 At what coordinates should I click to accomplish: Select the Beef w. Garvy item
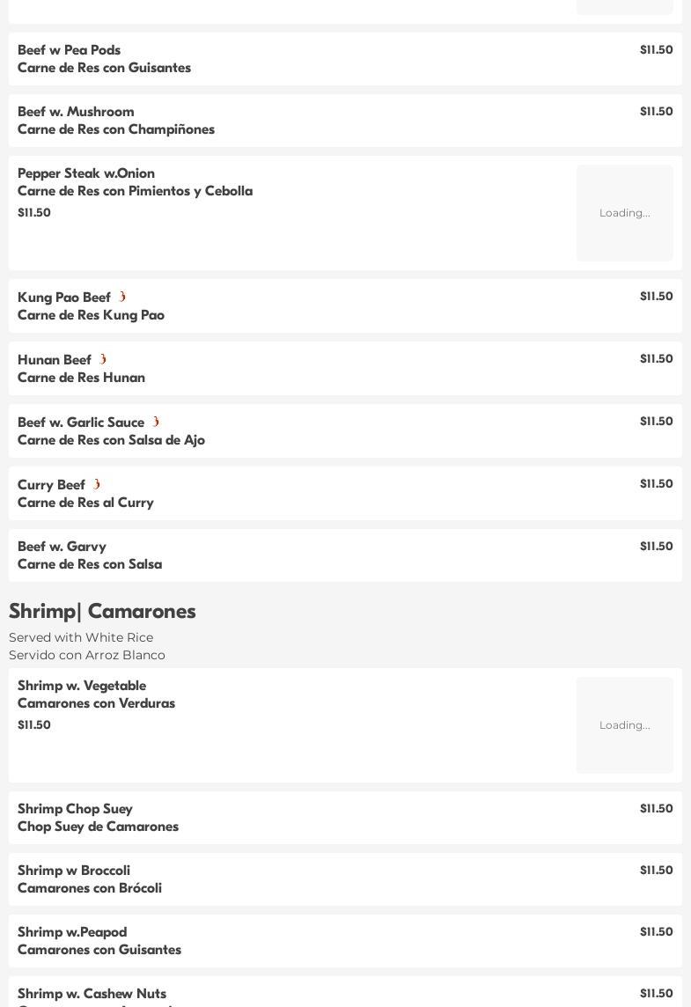345,555
